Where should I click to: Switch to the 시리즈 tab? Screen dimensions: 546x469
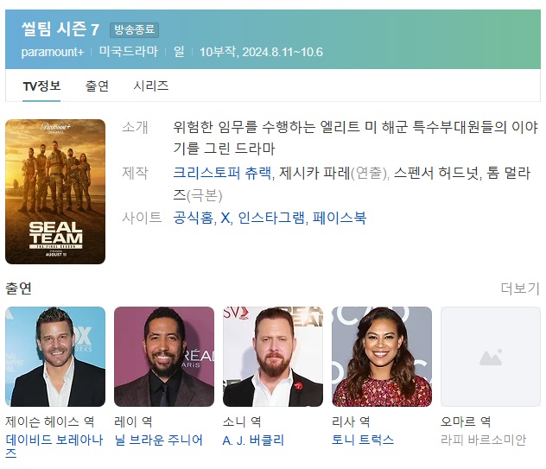pyautogui.click(x=151, y=86)
